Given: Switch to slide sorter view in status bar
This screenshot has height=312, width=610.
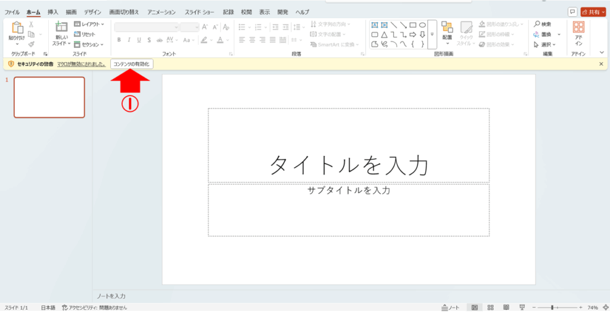Looking at the screenshot, I should coord(490,307).
